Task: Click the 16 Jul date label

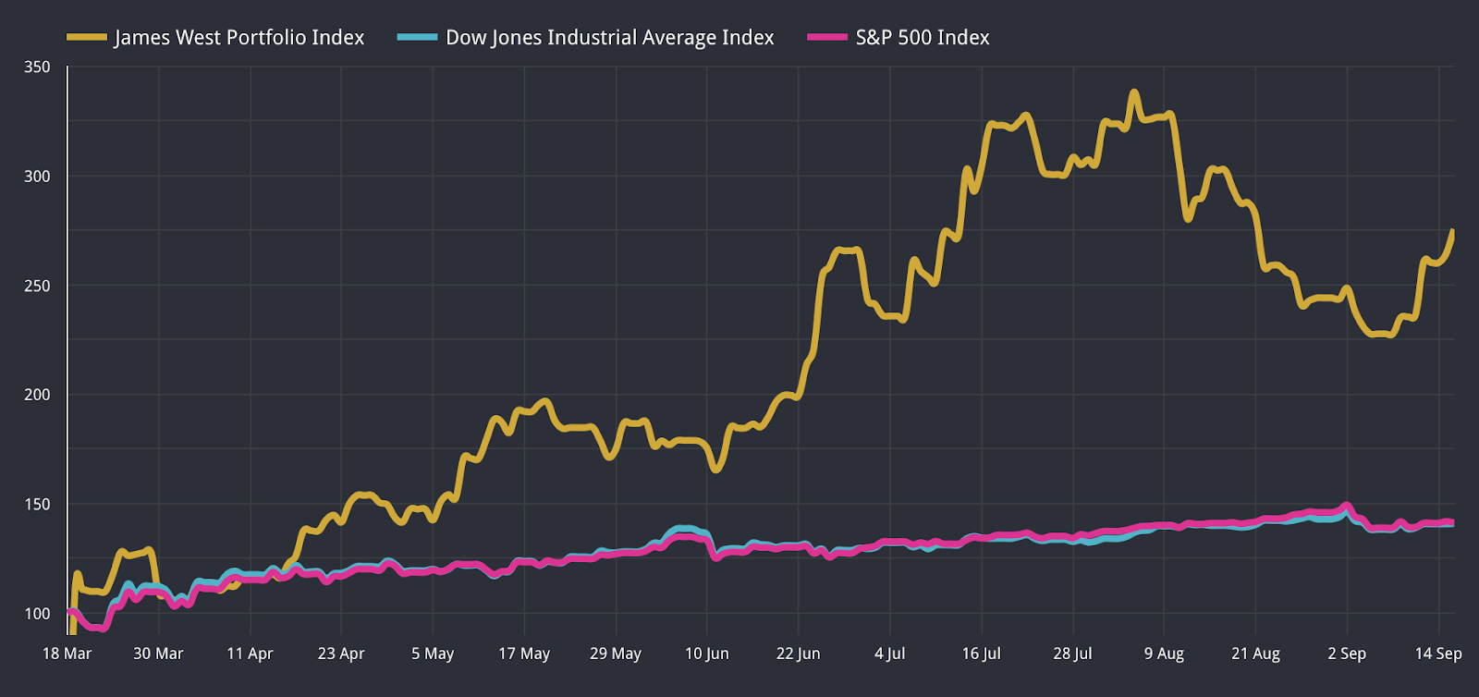Action: pos(982,654)
